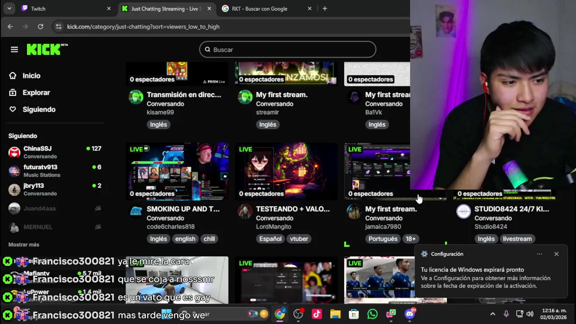Go to Siguiendo in sidebar

click(x=39, y=109)
